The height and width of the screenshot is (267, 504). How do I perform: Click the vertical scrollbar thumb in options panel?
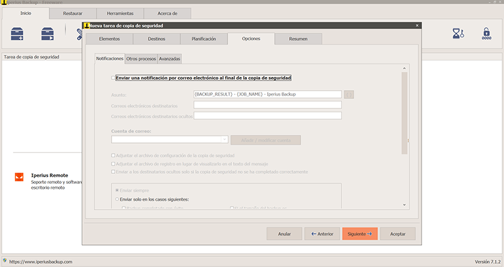[404, 113]
